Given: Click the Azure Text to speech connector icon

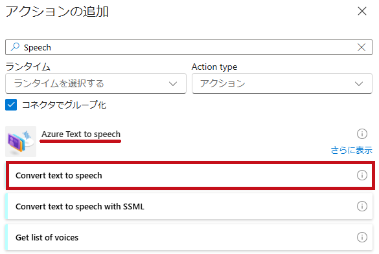Looking at the screenshot, I should click(x=21, y=142).
